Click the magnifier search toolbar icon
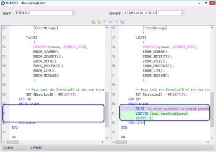Image resolution: width=216 pixels, height=152 pixels. 117,22
